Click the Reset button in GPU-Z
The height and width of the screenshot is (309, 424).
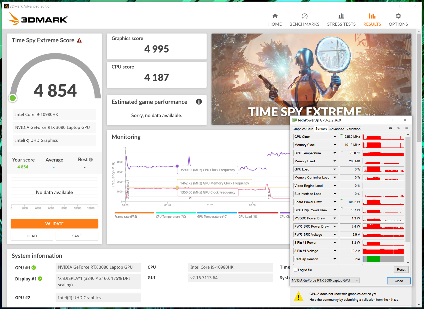point(401,270)
